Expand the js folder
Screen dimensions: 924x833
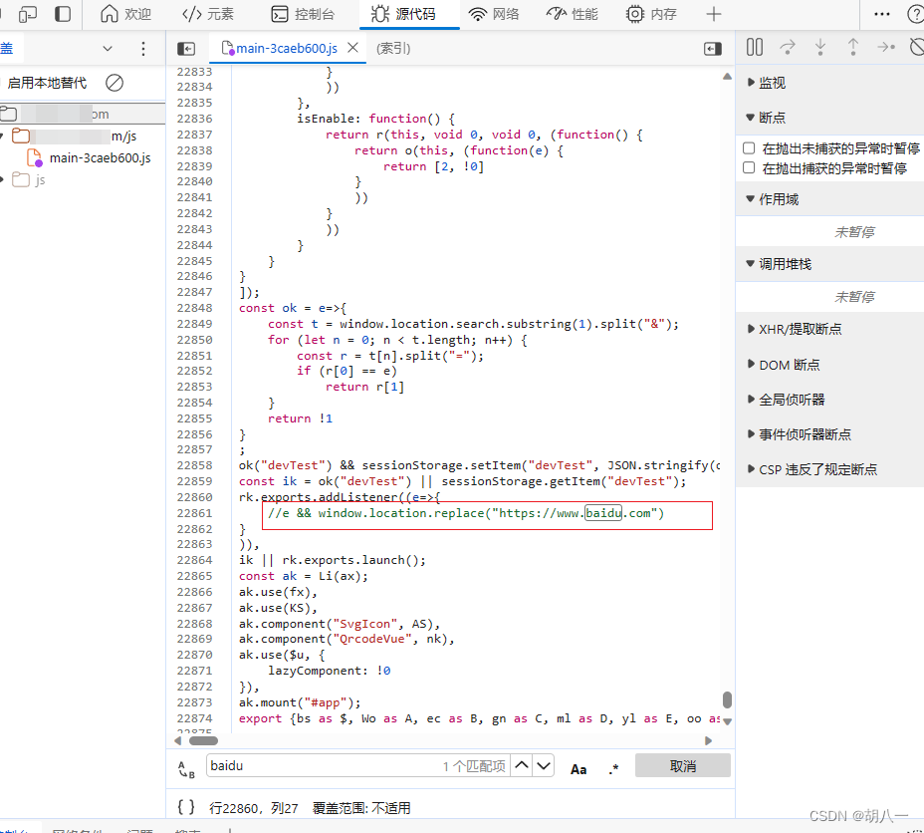2,179
